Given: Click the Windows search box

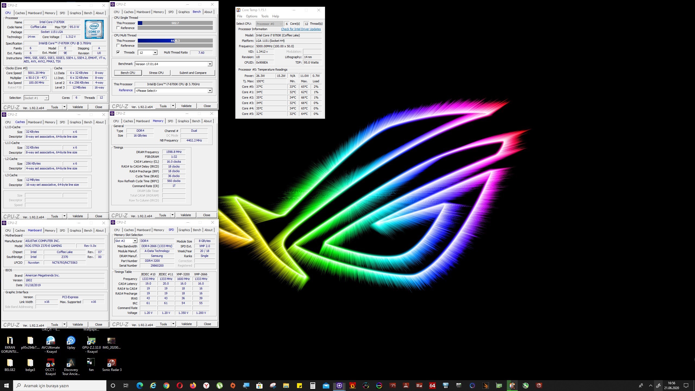Looking at the screenshot, I should 60,386.
